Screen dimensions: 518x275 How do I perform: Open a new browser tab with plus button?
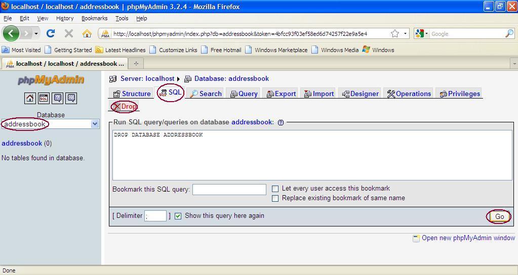136,63
